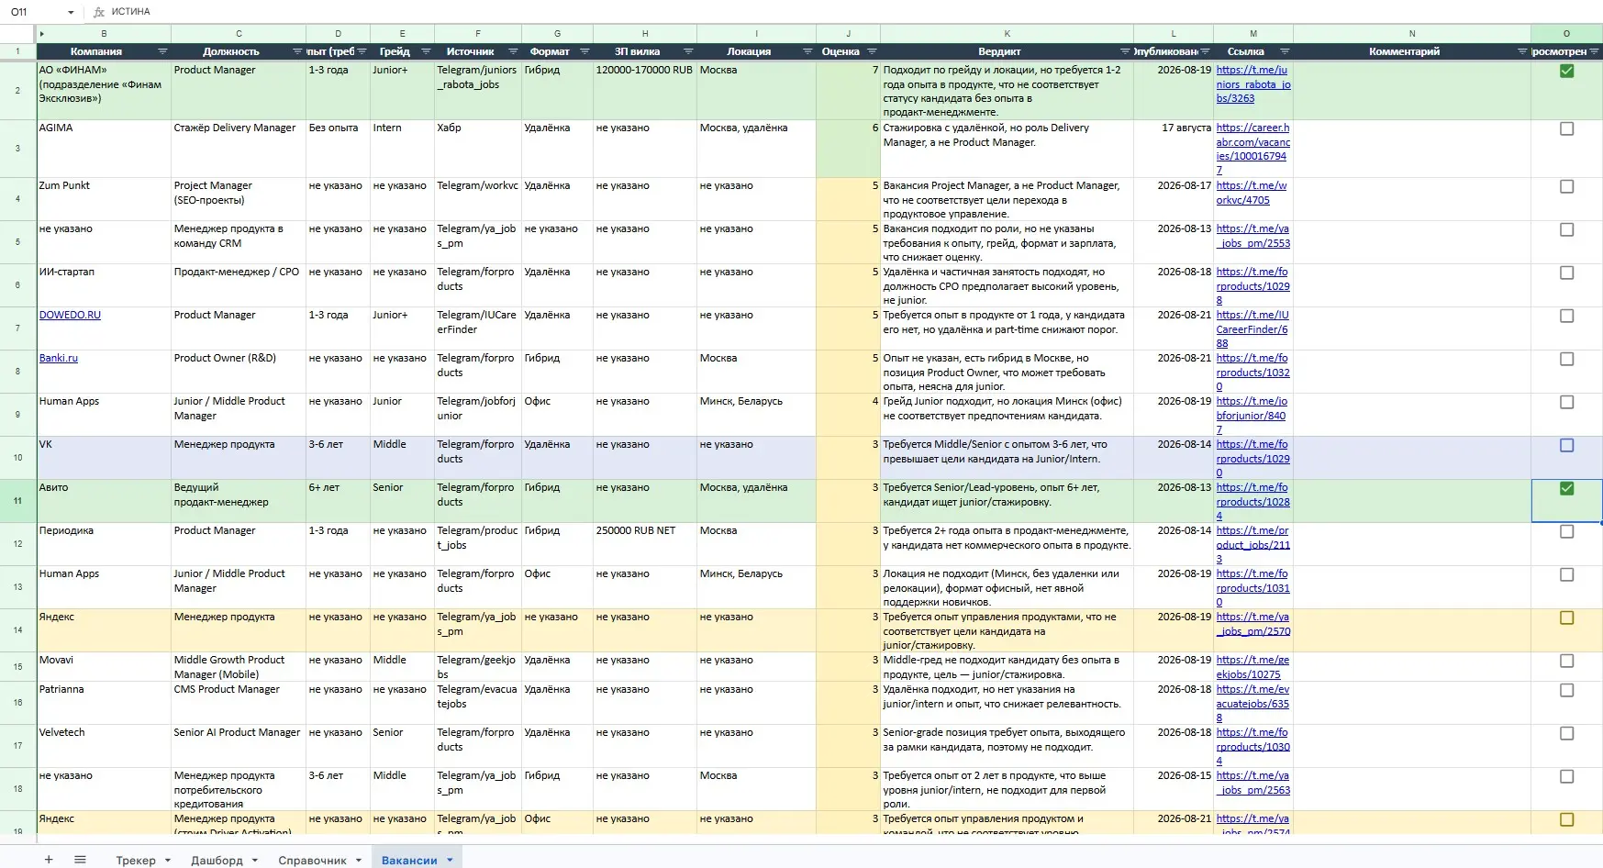Check the viewed checkbox for VK row
The width and height of the screenshot is (1603, 868).
pos(1566,445)
